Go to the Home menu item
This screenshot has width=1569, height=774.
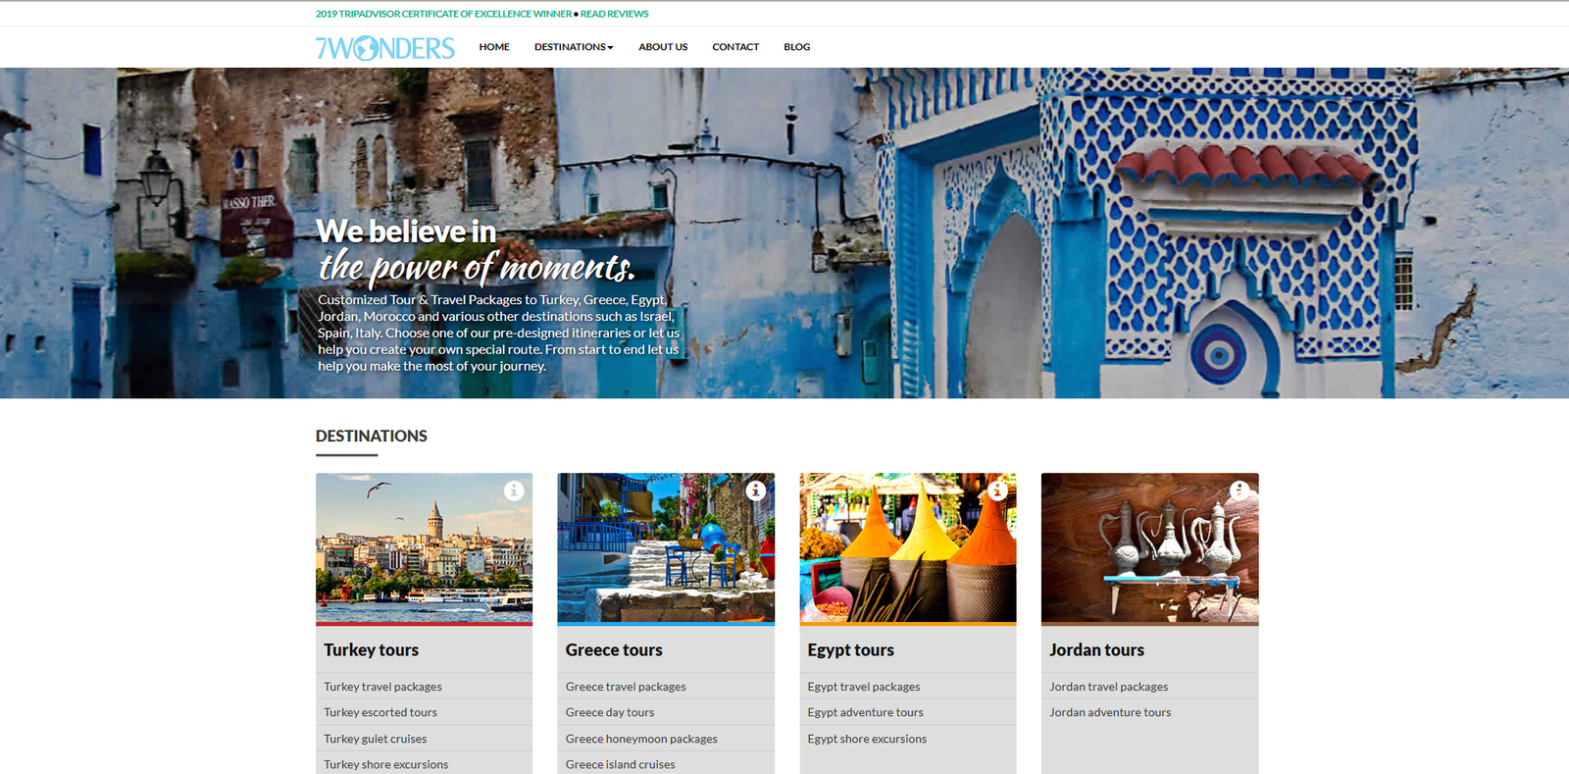pyautogui.click(x=494, y=47)
